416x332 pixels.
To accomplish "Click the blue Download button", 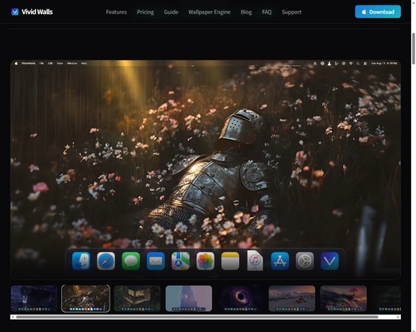I will 378,12.
